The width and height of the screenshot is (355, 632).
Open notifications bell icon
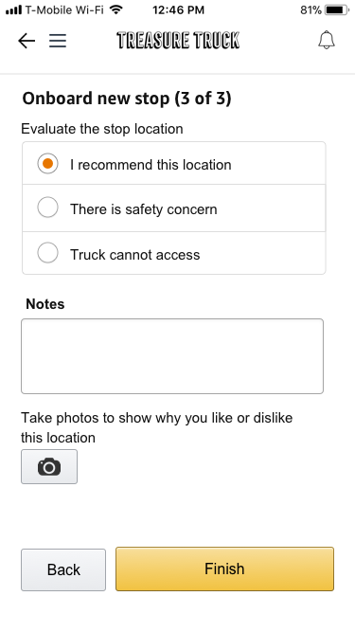coord(327,41)
